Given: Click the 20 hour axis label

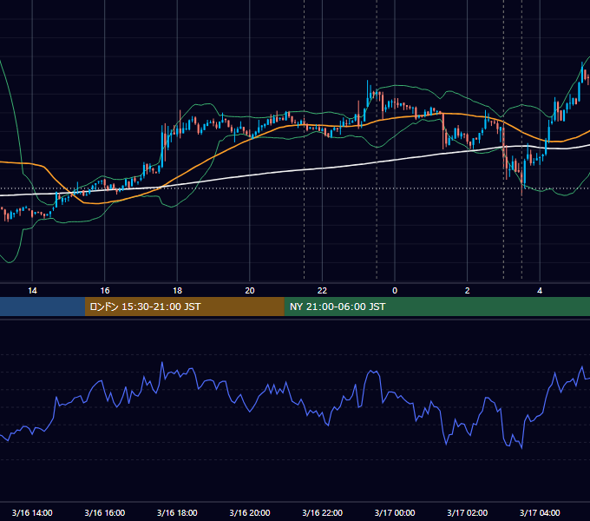Looking at the screenshot, I should coord(250,291).
